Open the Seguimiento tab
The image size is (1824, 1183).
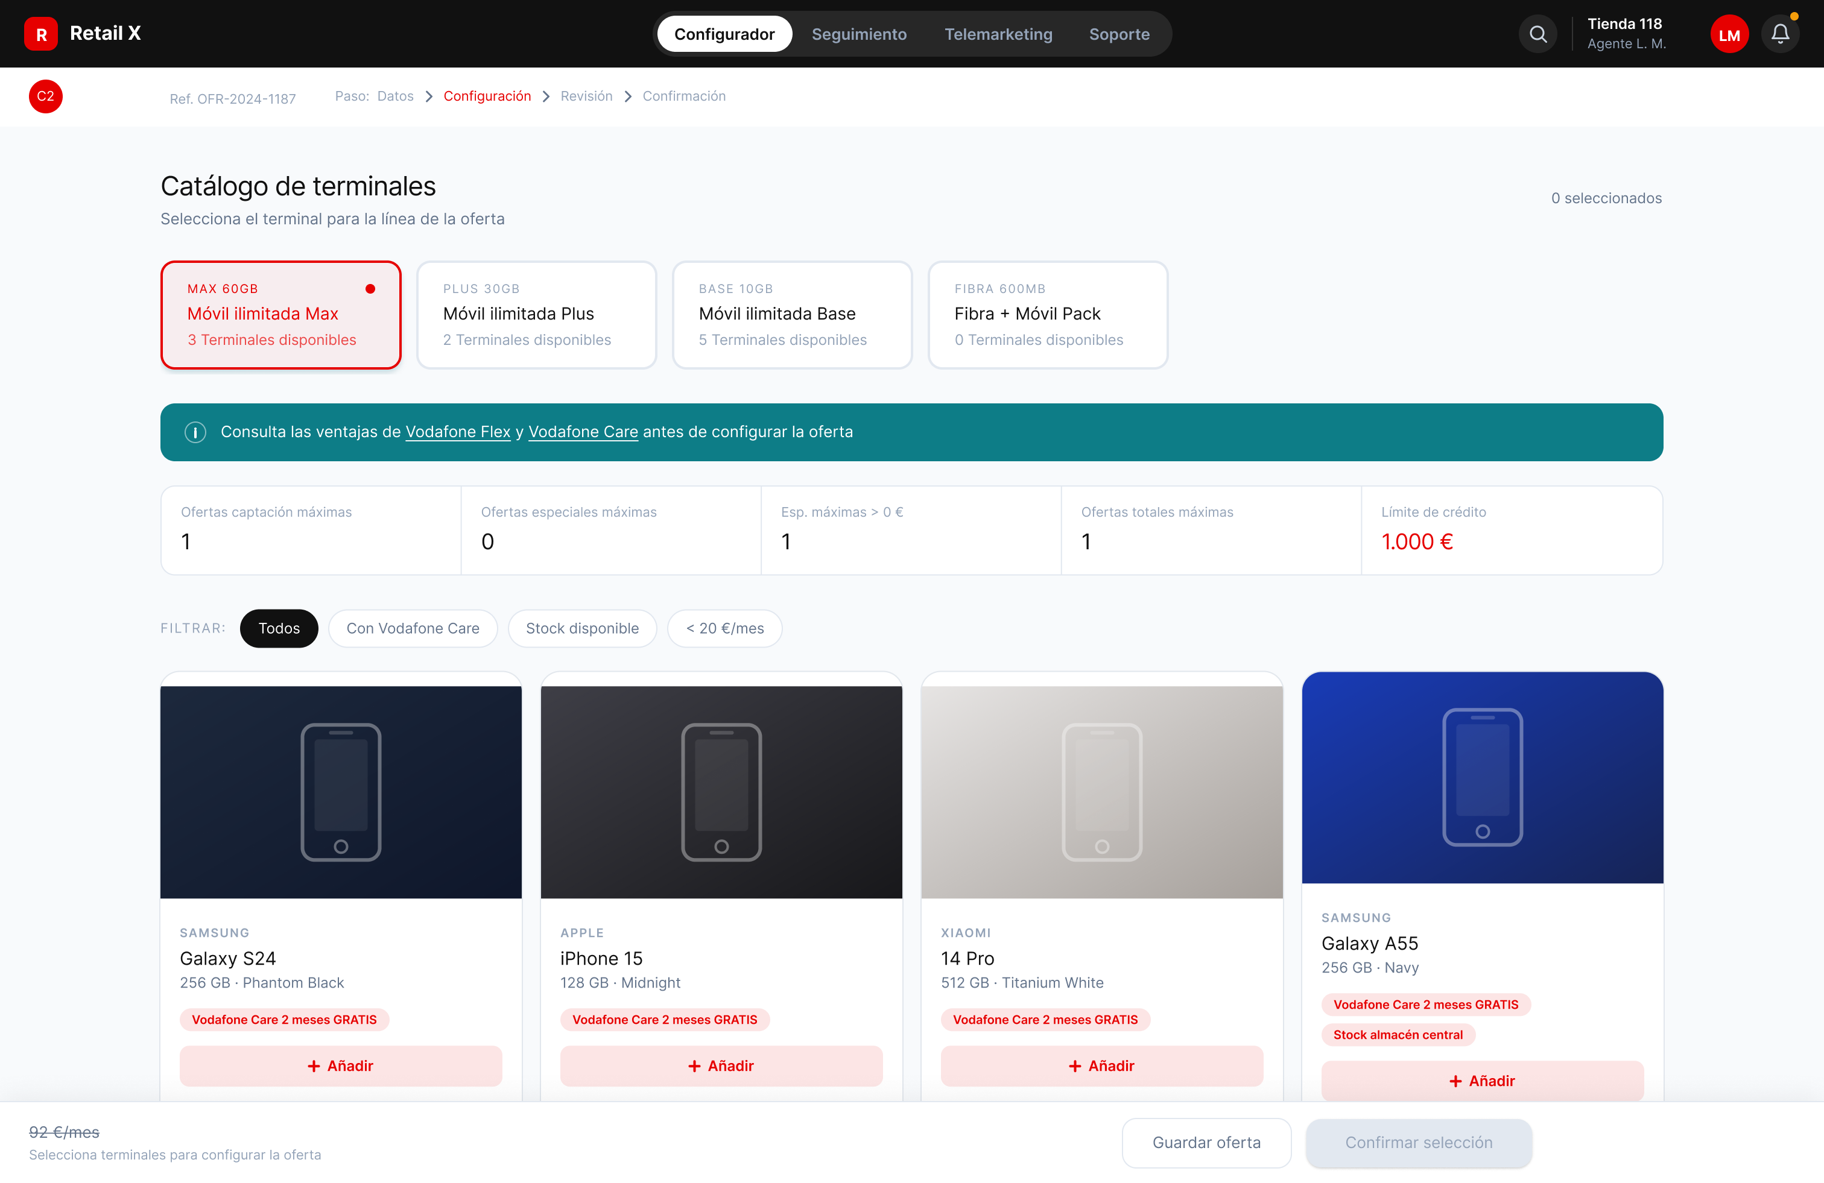858,34
